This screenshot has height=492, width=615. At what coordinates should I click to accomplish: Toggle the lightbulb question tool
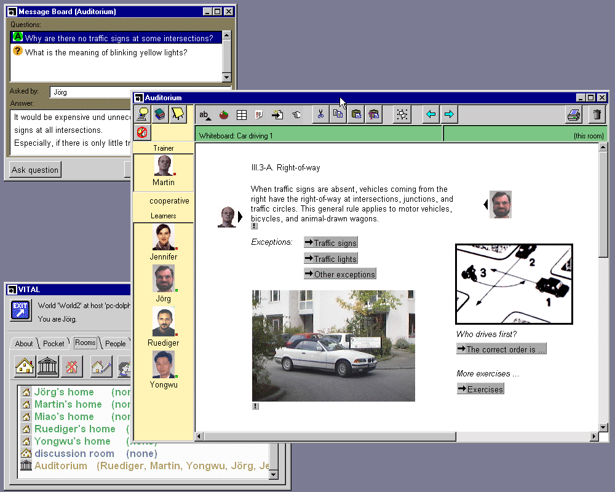pos(143,114)
